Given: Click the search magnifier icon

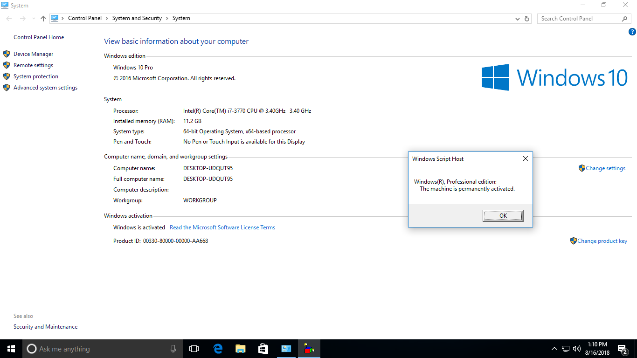Looking at the screenshot, I should coord(625,19).
